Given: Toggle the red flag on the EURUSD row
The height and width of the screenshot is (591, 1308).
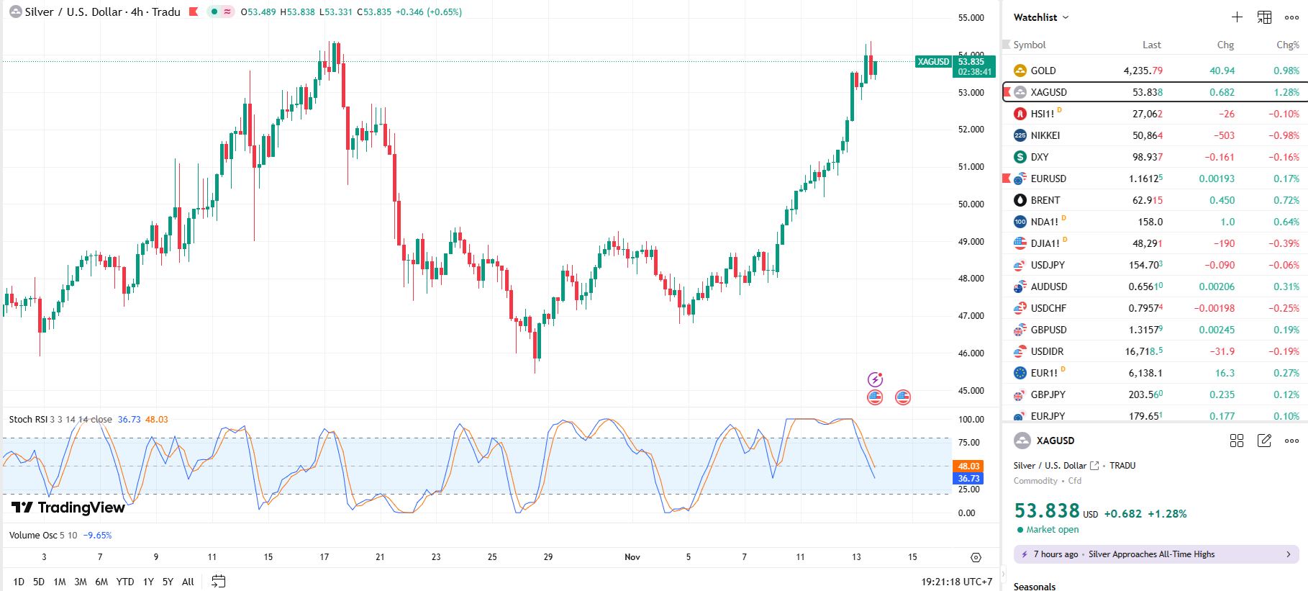Looking at the screenshot, I should tap(1007, 179).
